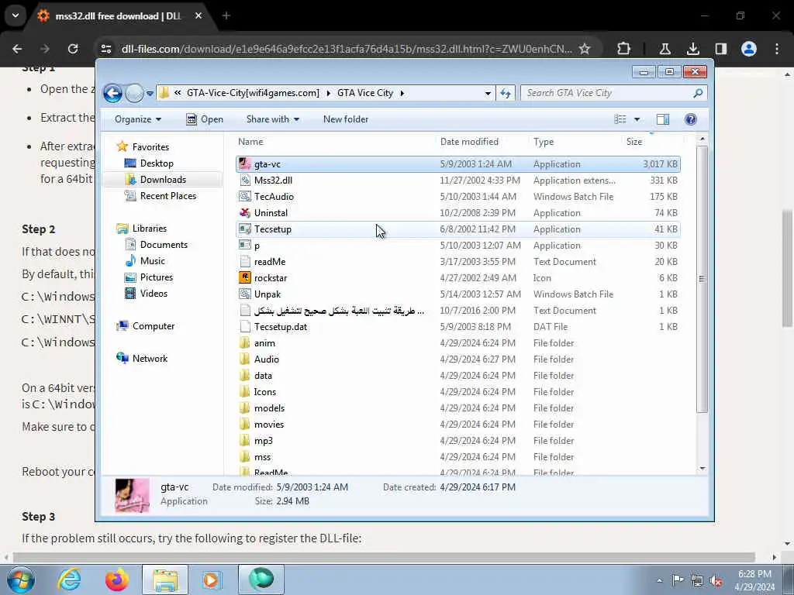Click the Explorer back navigation arrow
The width and height of the screenshot is (794, 595).
(112, 93)
